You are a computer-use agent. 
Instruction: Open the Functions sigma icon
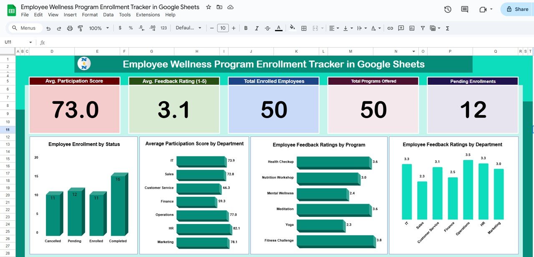coord(448,28)
